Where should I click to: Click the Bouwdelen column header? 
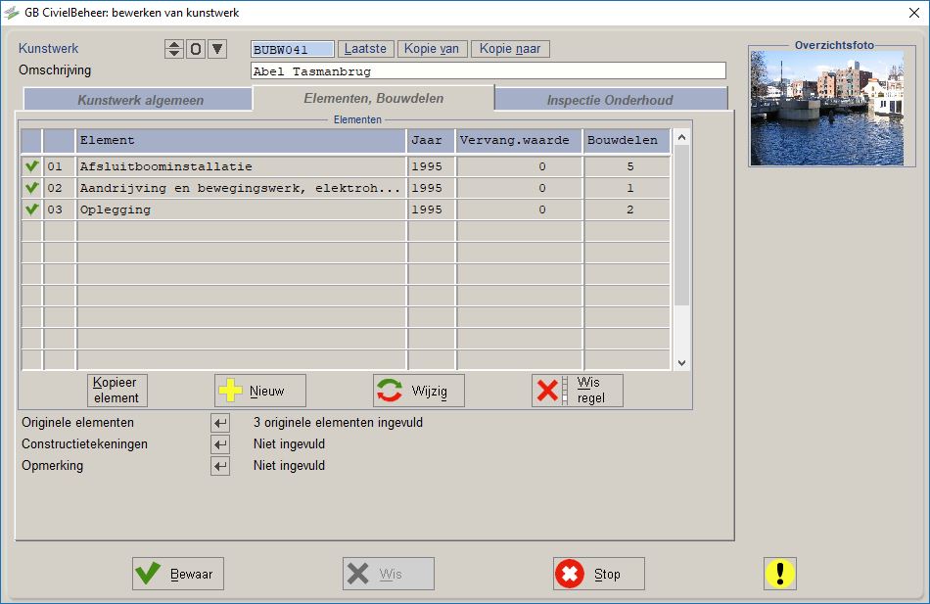[627, 141]
